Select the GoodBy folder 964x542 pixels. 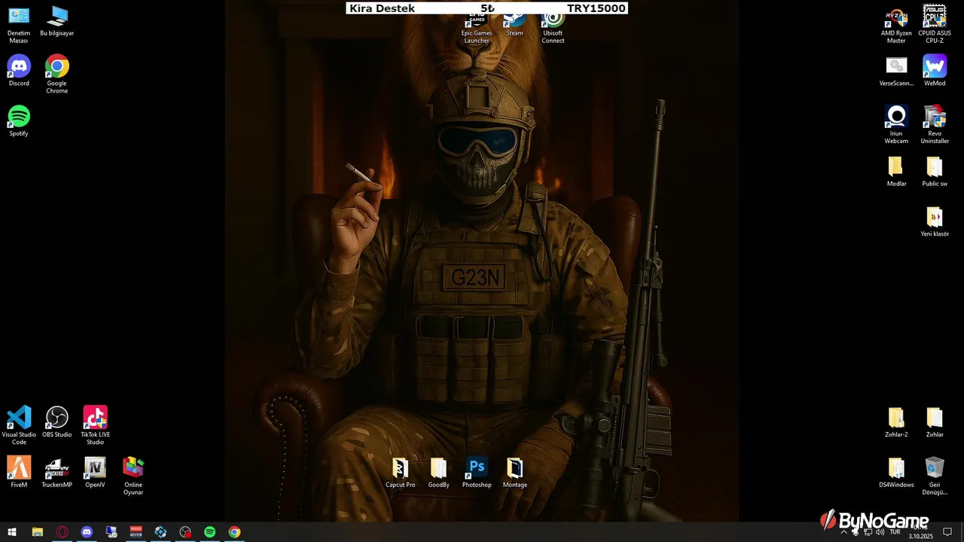(438, 473)
